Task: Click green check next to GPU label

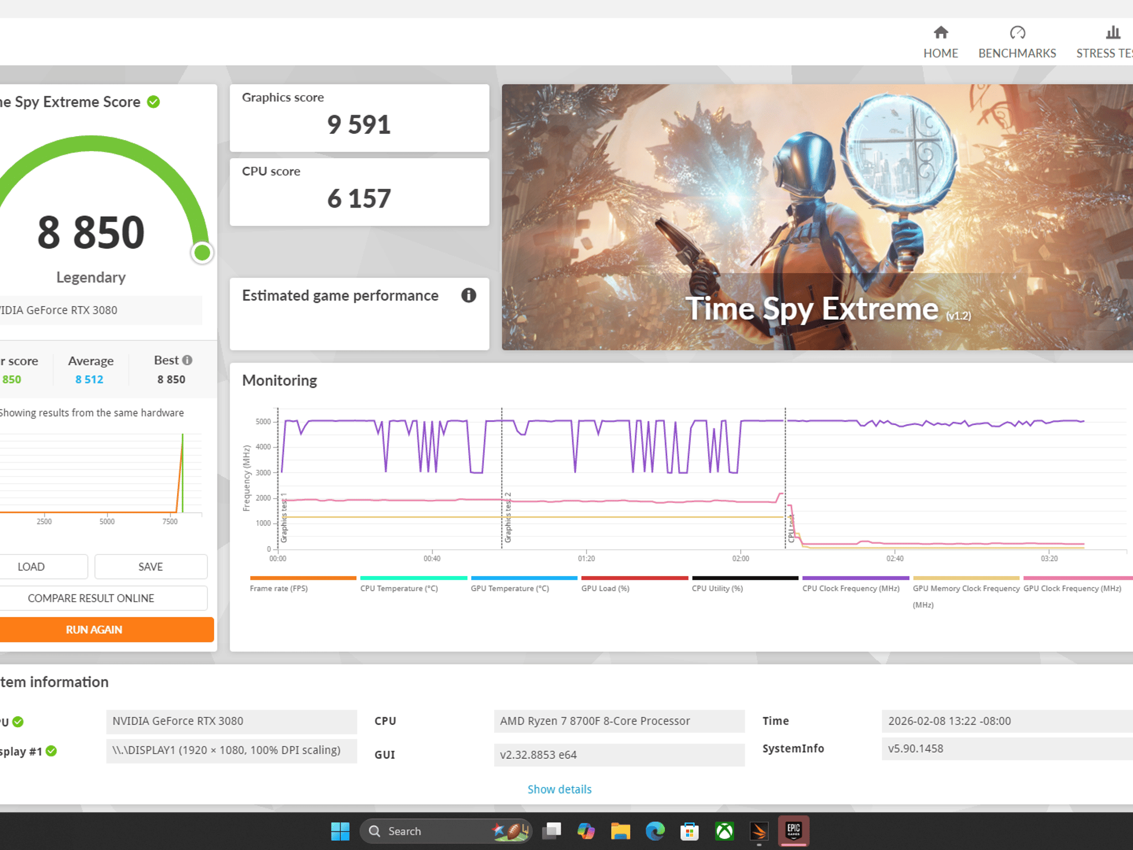Action: pos(18,722)
